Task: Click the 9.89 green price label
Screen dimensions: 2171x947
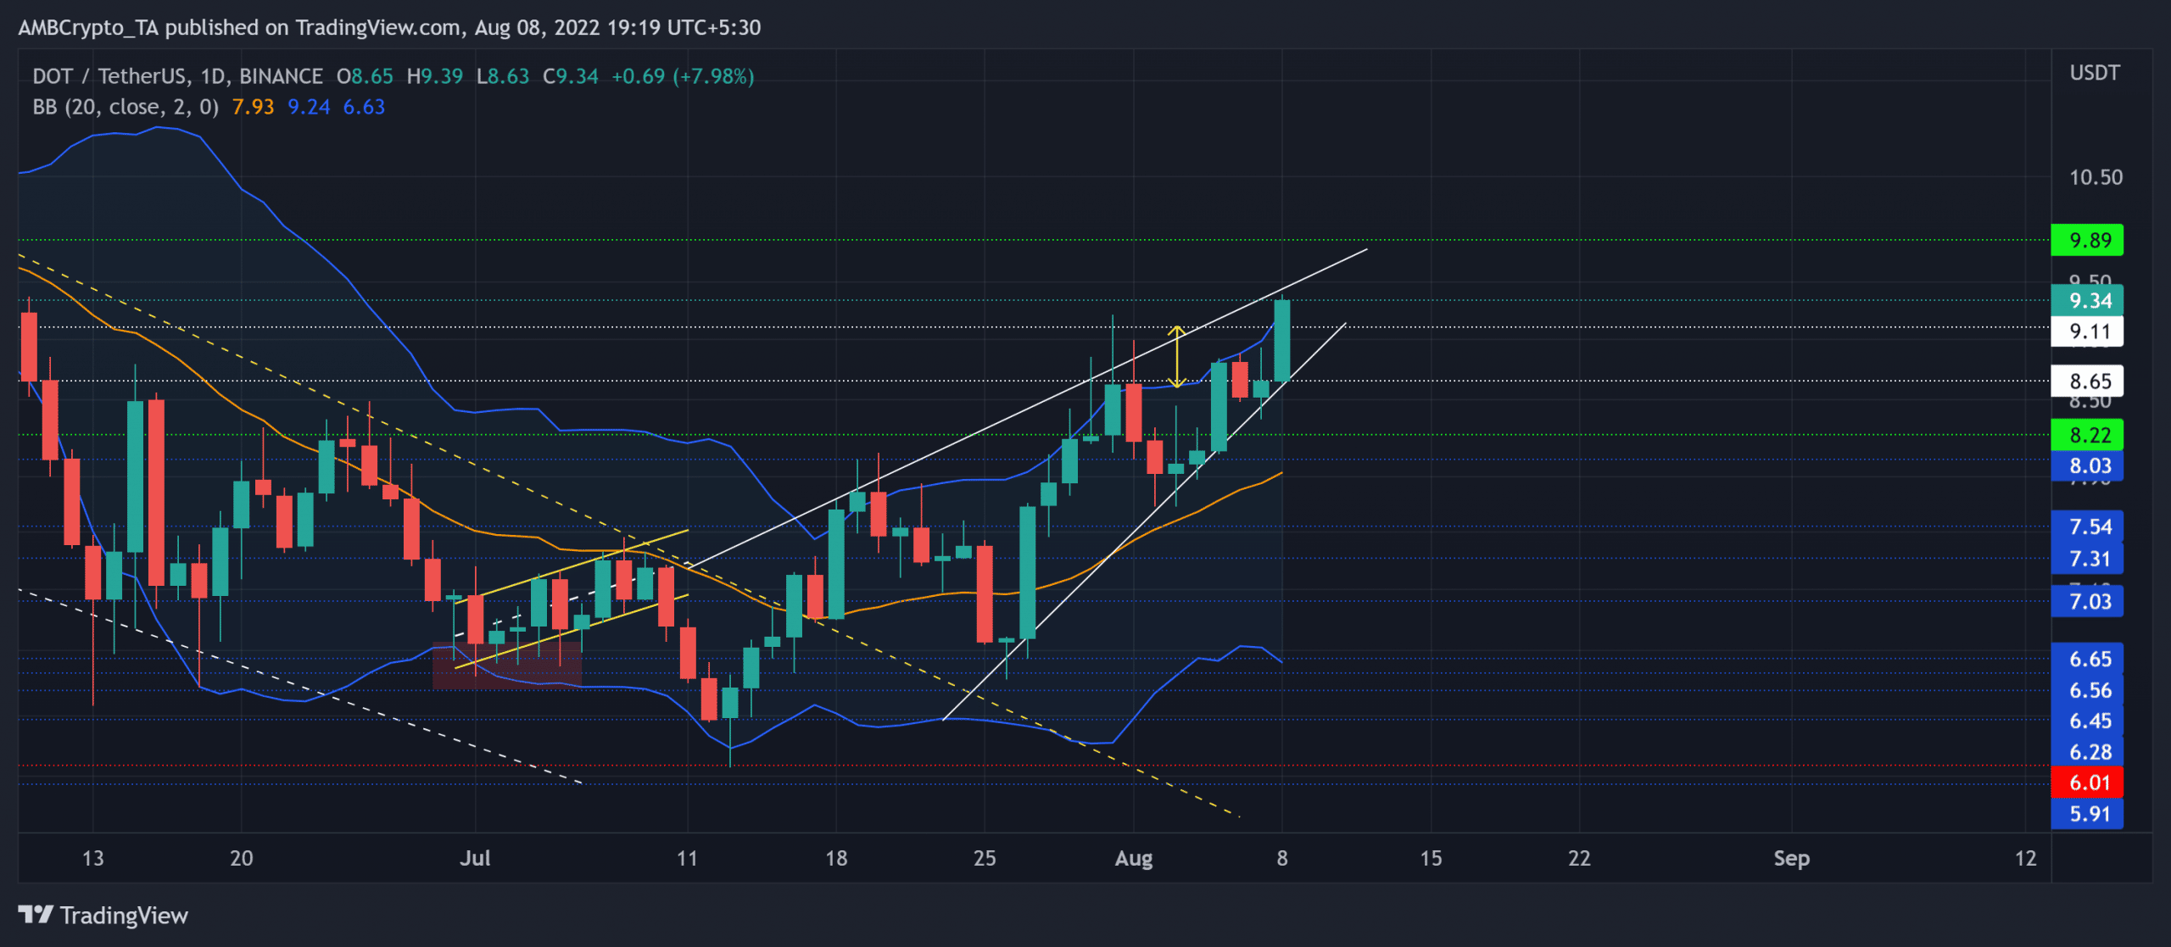Action: click(2087, 240)
